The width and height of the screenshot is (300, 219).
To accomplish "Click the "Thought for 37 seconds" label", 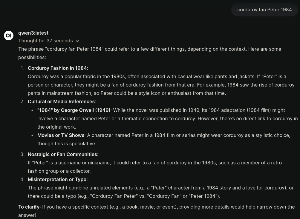I will 45,41.
